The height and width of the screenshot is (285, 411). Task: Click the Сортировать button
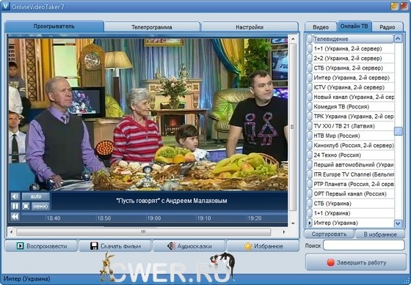click(330, 234)
